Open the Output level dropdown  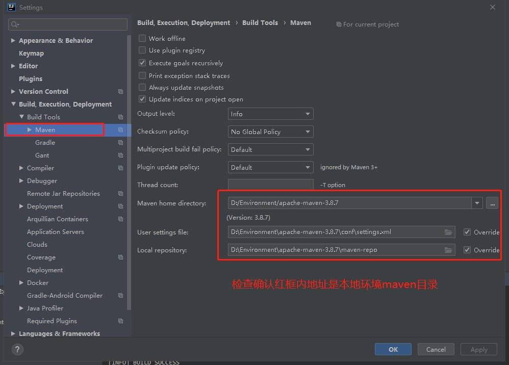point(271,114)
